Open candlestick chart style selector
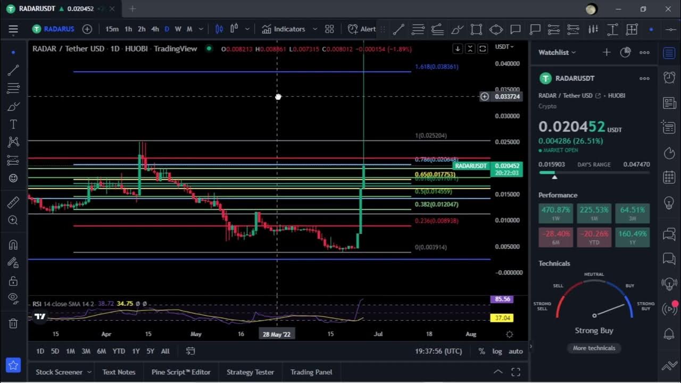Image resolution: width=681 pixels, height=383 pixels. [219, 29]
